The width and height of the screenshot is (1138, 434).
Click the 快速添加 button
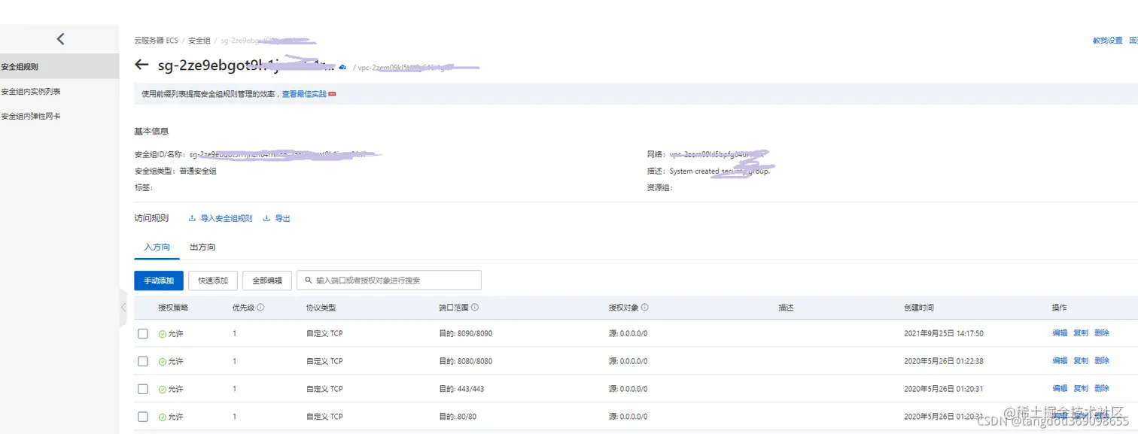pos(213,281)
